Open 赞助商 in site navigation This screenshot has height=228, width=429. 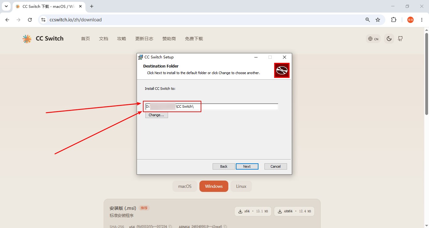tap(169, 39)
